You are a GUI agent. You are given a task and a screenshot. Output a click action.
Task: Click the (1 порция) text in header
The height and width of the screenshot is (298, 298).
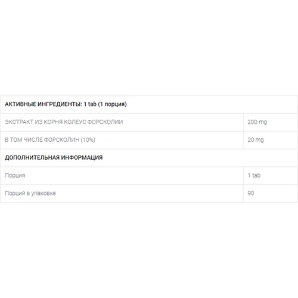tap(113, 104)
